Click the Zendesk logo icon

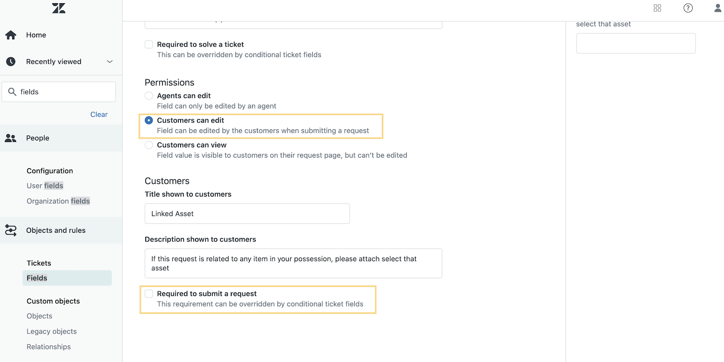(x=59, y=8)
